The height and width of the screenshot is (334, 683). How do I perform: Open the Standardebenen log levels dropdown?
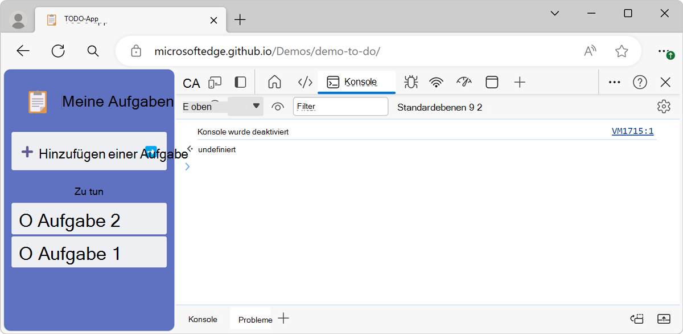pos(439,107)
